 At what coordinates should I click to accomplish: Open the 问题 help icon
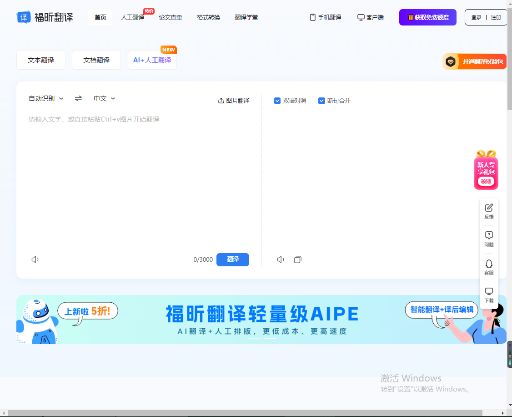[489, 239]
